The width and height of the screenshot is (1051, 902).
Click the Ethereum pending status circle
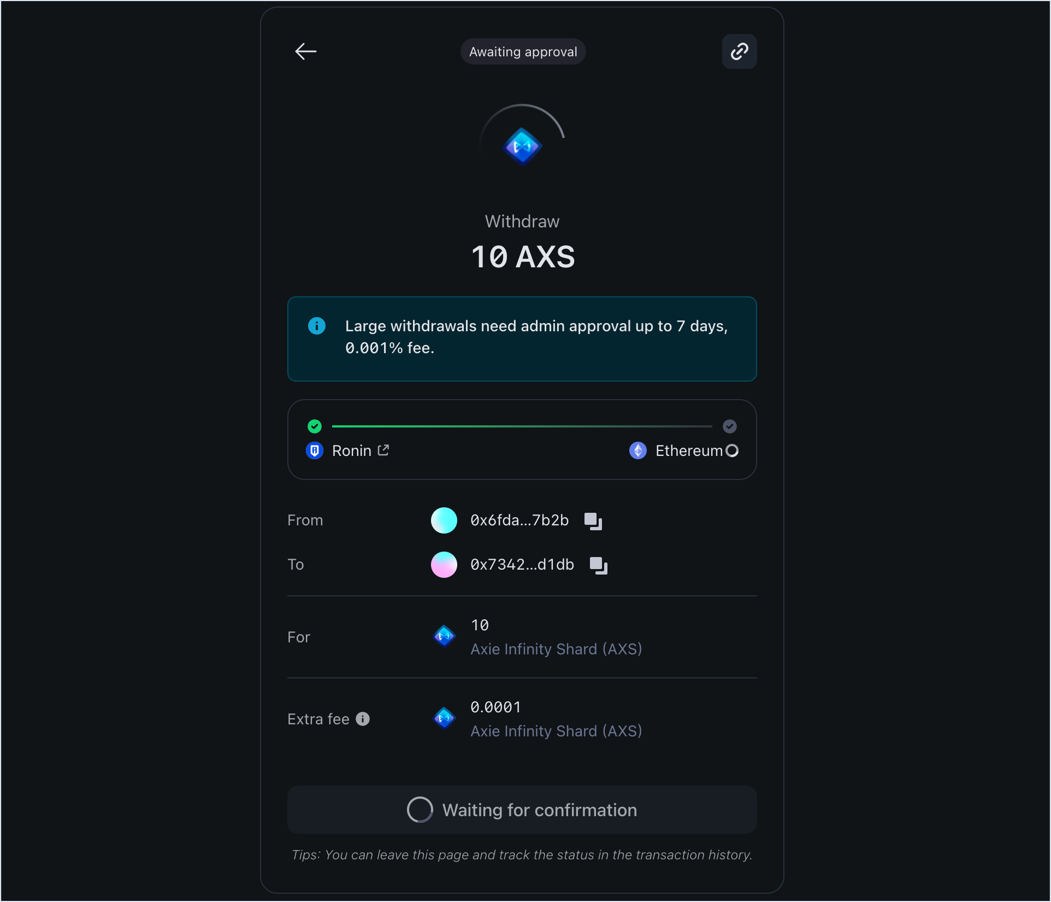point(732,450)
